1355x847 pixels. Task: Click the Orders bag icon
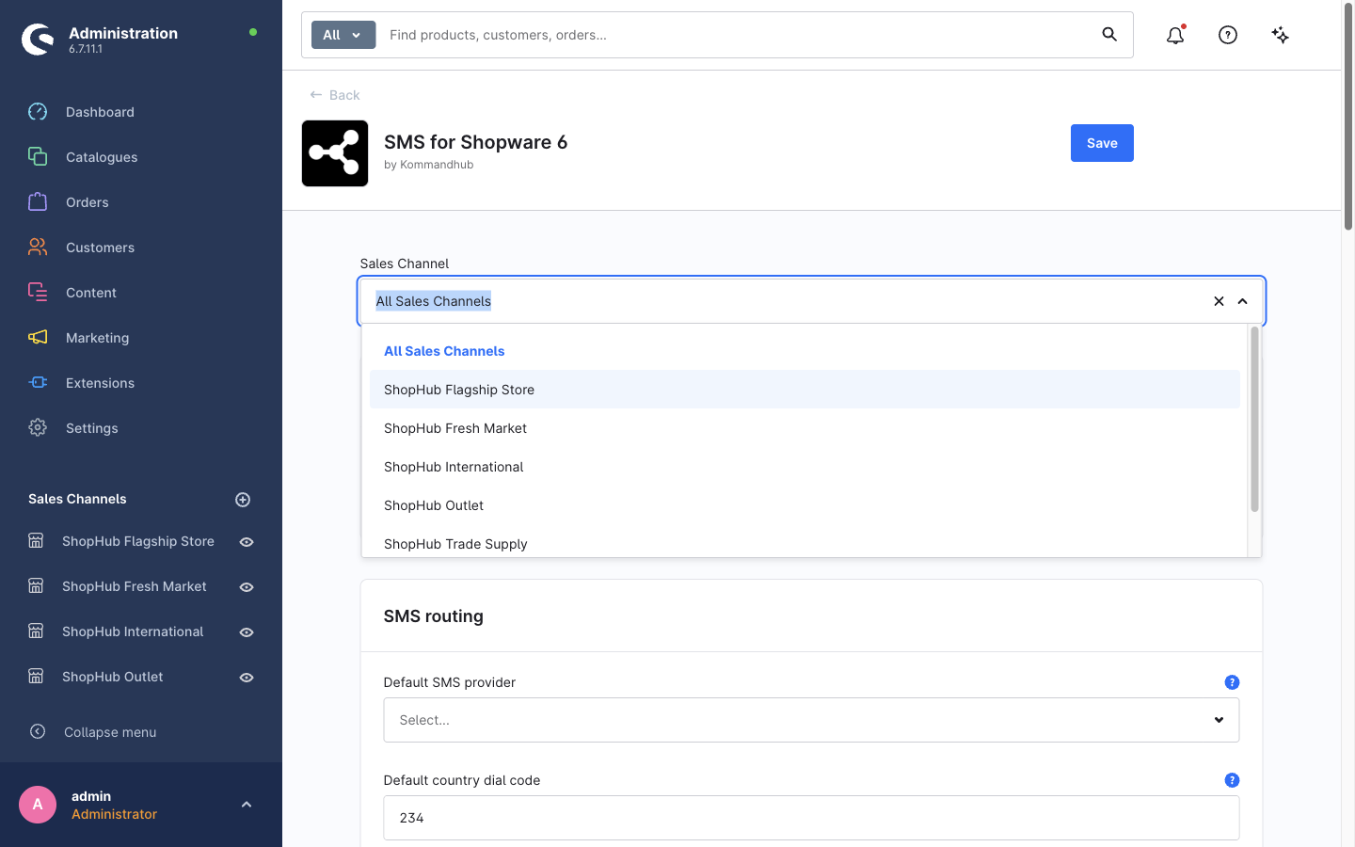[38, 202]
